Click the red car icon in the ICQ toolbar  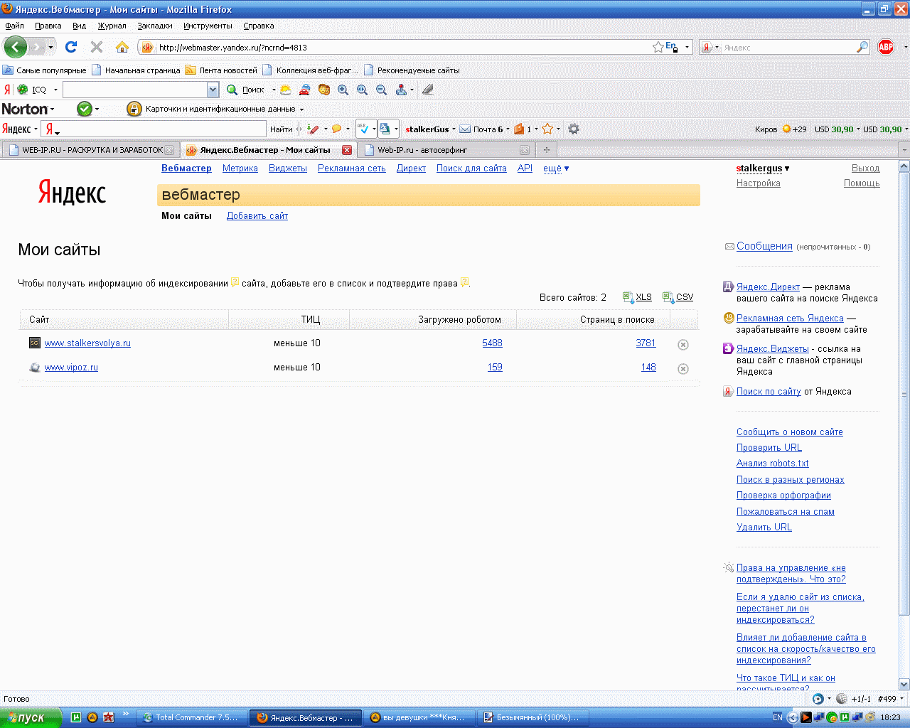304,90
